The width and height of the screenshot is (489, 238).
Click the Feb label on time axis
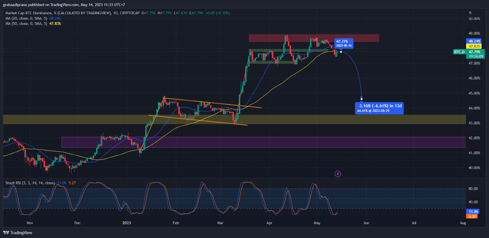pos(176,223)
